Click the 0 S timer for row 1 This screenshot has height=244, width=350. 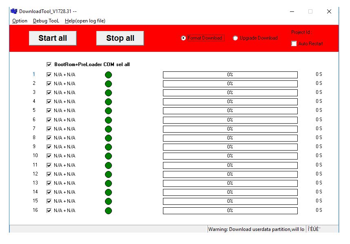319,74
